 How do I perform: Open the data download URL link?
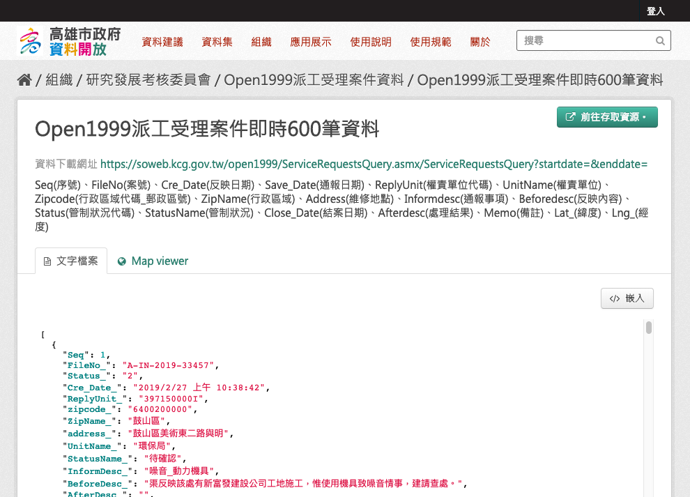click(374, 165)
